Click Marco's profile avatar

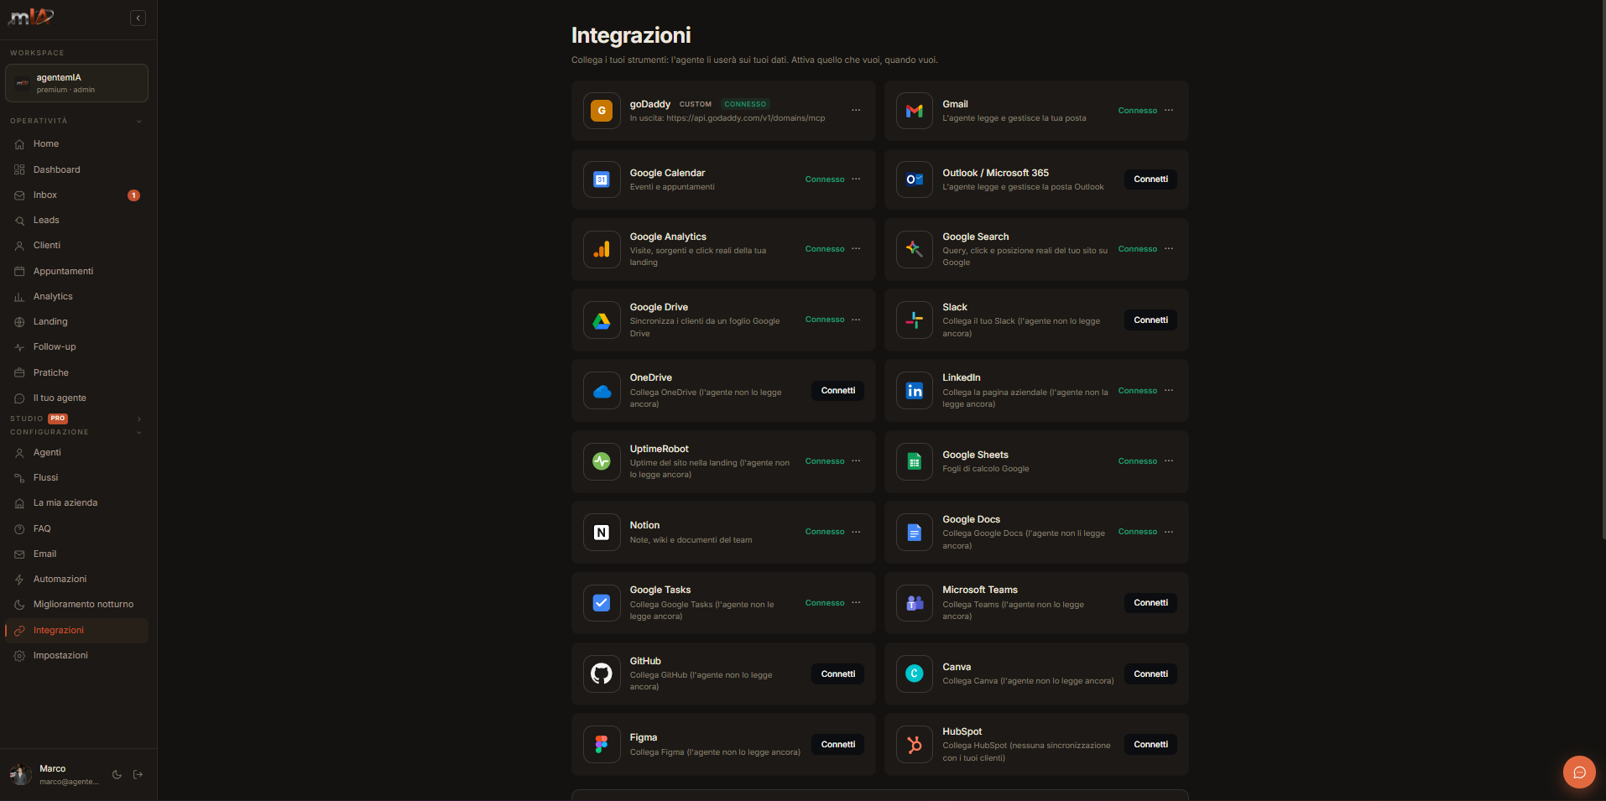[x=20, y=775]
